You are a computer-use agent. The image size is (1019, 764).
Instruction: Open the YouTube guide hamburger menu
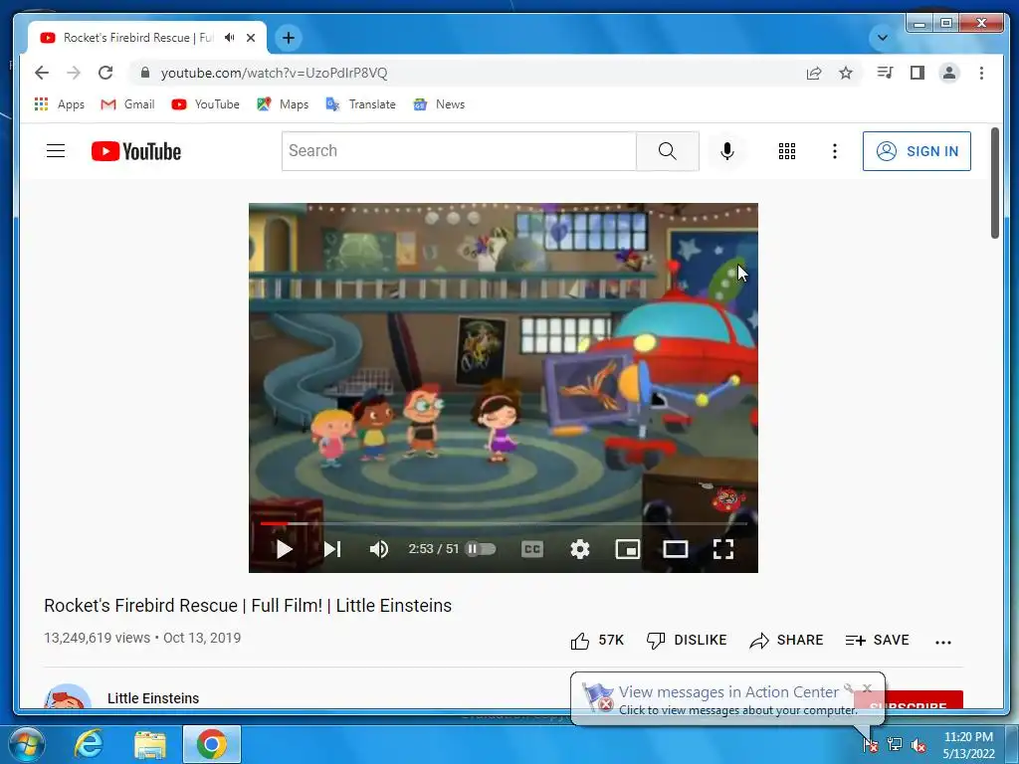pos(56,151)
